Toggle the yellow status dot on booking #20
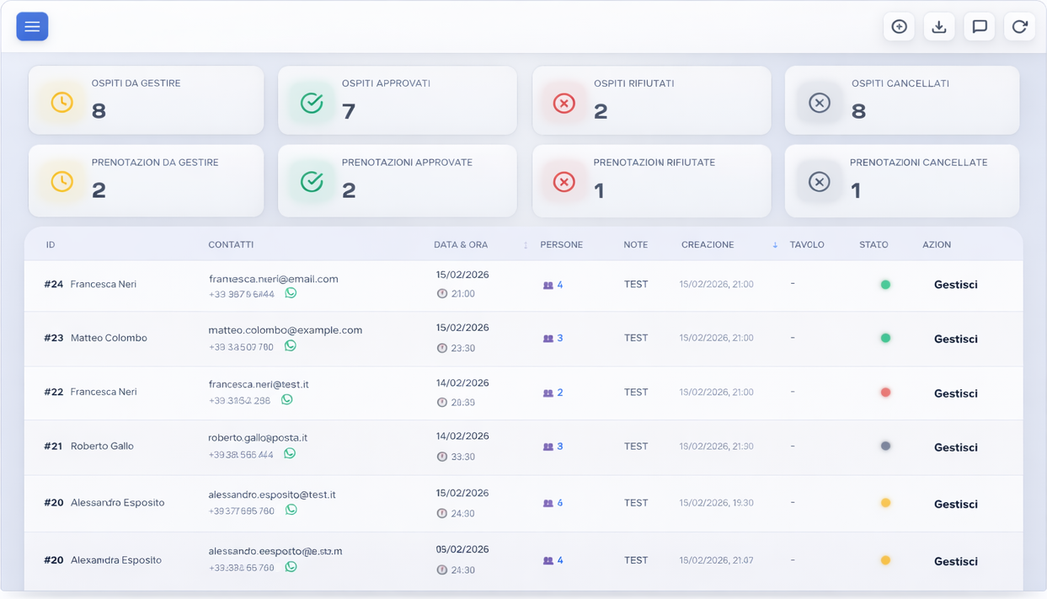The height and width of the screenshot is (599, 1047). pos(885,502)
